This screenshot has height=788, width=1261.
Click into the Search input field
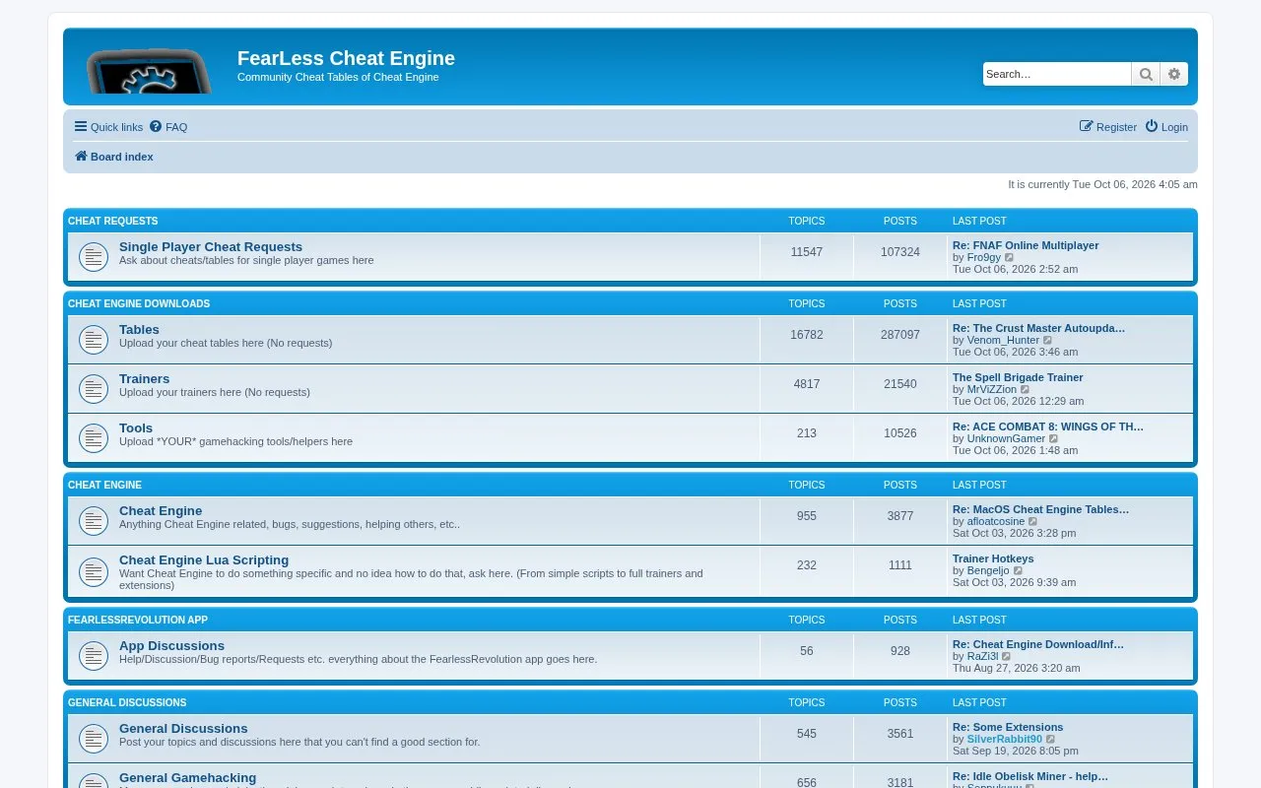pyautogui.click(x=1057, y=74)
